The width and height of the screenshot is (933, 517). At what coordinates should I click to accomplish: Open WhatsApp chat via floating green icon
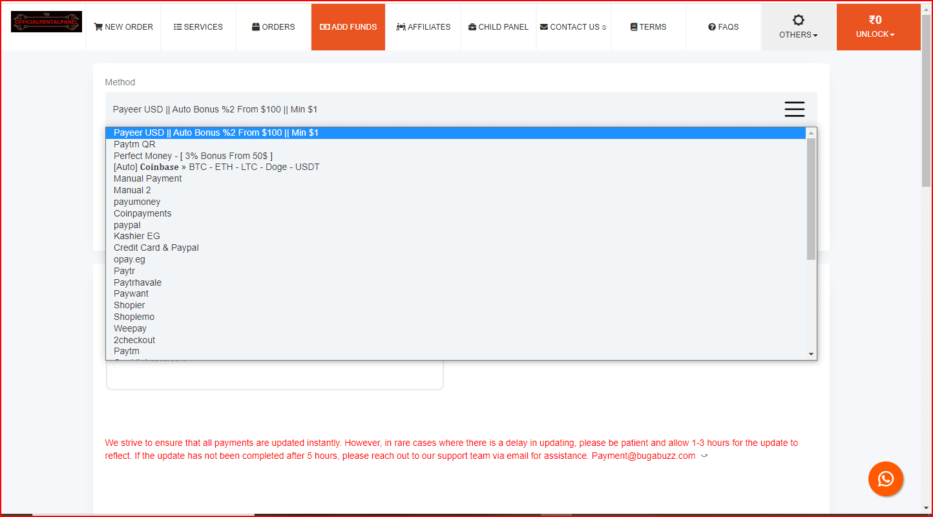(x=886, y=479)
